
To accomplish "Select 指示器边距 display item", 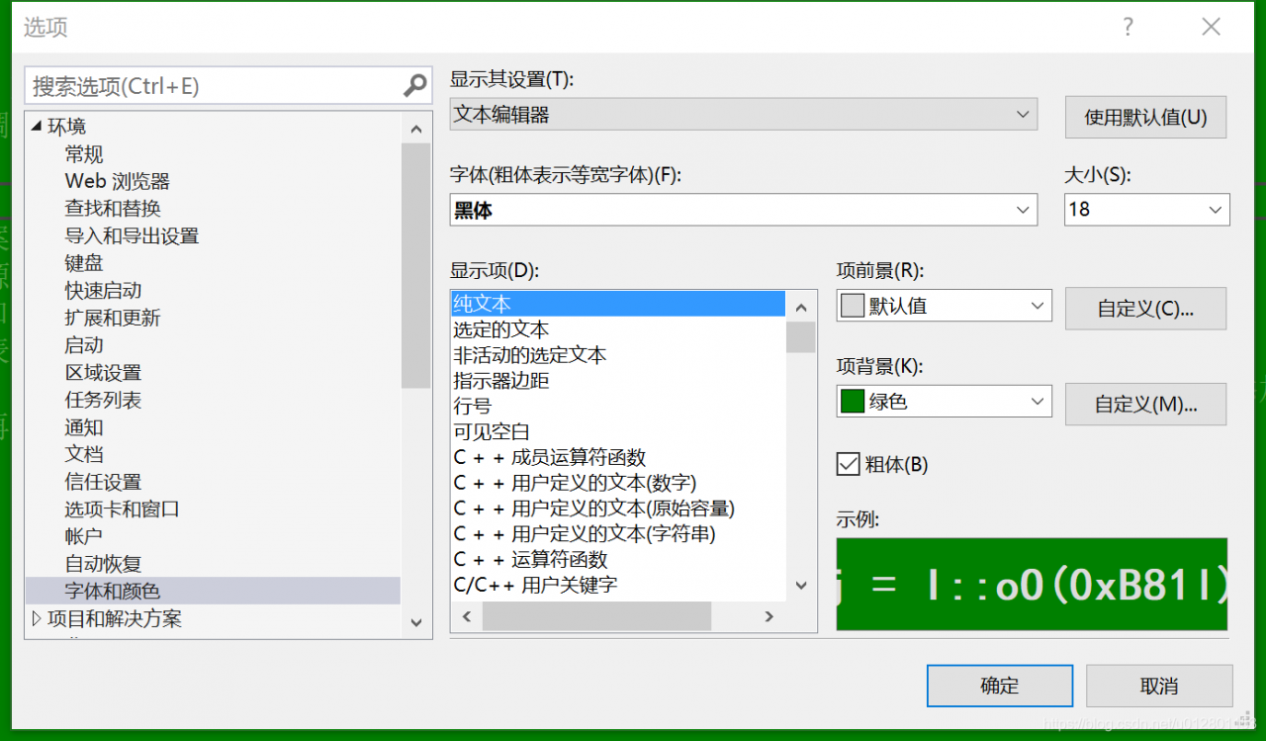I will point(500,381).
